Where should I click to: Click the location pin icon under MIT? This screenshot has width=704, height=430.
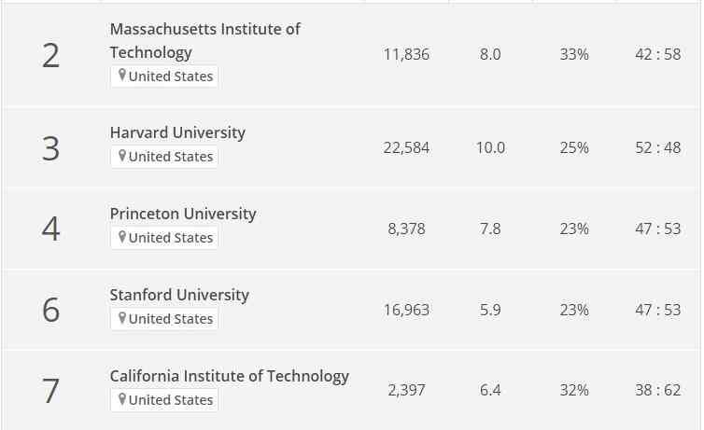click(x=121, y=76)
